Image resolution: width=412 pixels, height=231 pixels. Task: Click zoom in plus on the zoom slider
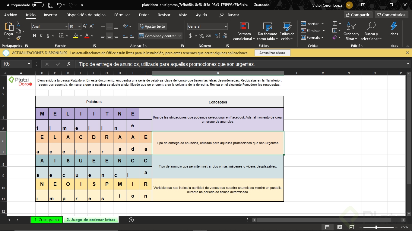(x=396, y=227)
